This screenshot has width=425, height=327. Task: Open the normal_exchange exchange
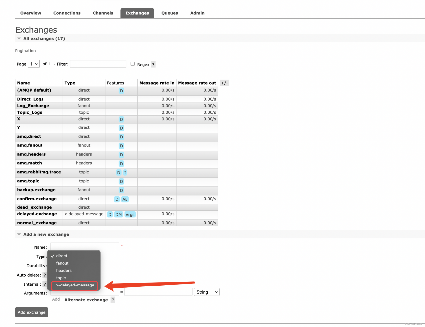[x=37, y=223]
